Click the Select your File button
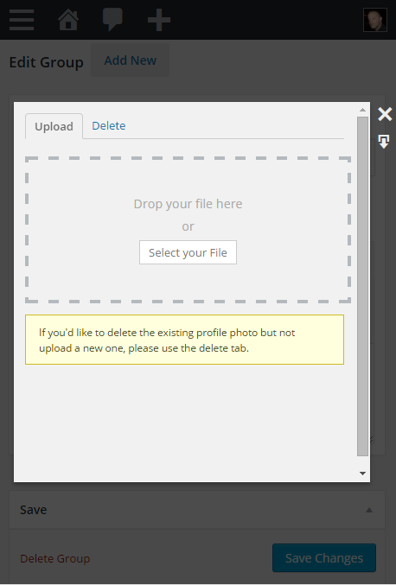The height and width of the screenshot is (585, 396). 188,252
